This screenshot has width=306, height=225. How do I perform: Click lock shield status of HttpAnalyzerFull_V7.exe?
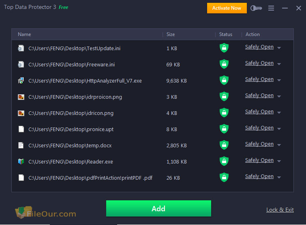click(x=224, y=80)
